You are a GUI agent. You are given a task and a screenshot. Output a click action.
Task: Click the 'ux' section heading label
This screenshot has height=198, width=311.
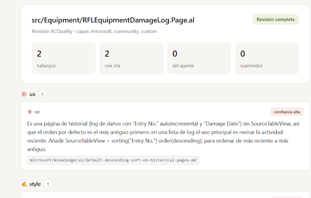coord(33,94)
